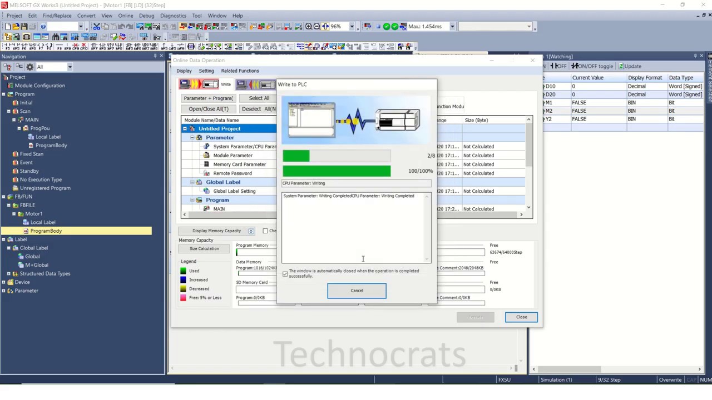Click the Size Calculation button
Screen dimensions: 712x400
204,249
